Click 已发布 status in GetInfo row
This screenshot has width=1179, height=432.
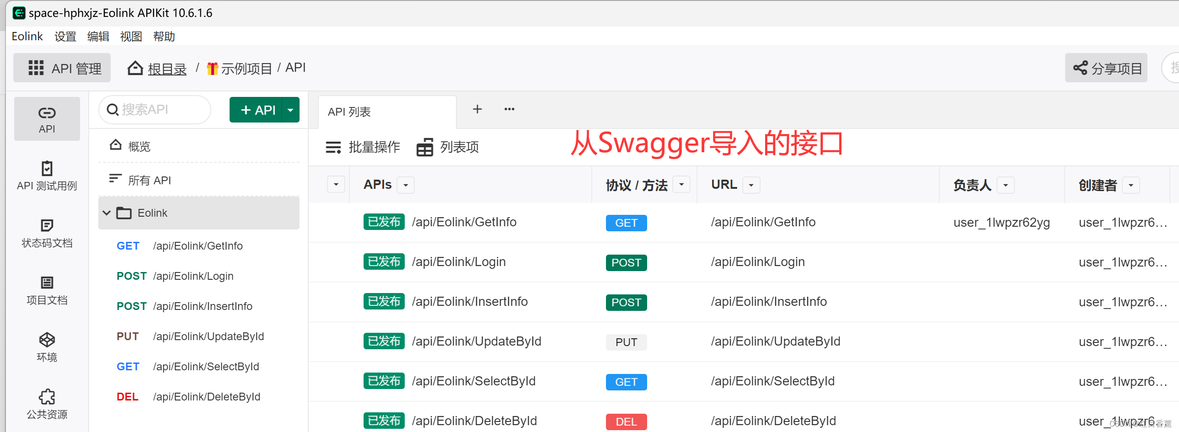(384, 222)
